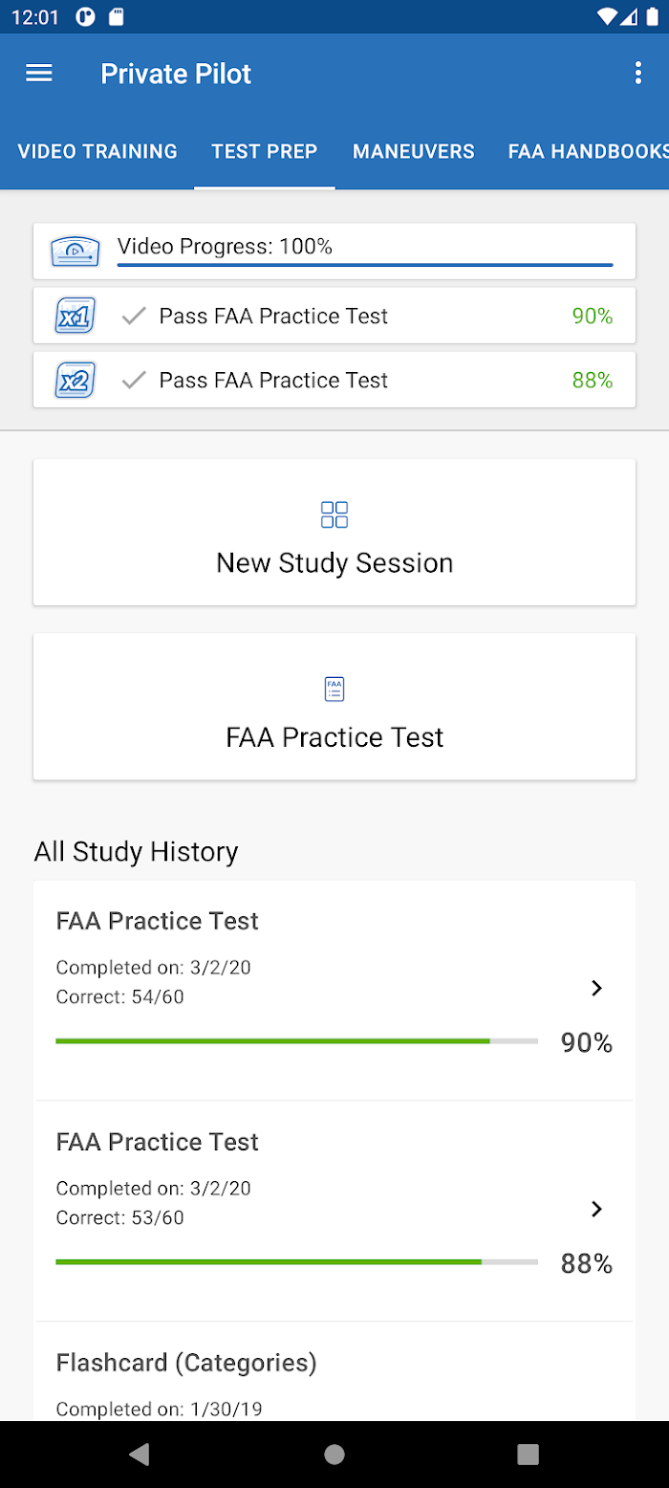This screenshot has width=669, height=1488.
Task: Tap the FAA document icon above Practice Test
Action: click(334, 689)
